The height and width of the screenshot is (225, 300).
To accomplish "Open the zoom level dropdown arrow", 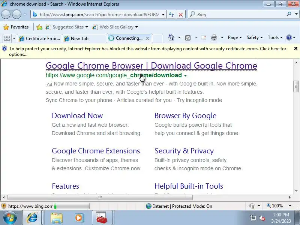I will point(290,206).
